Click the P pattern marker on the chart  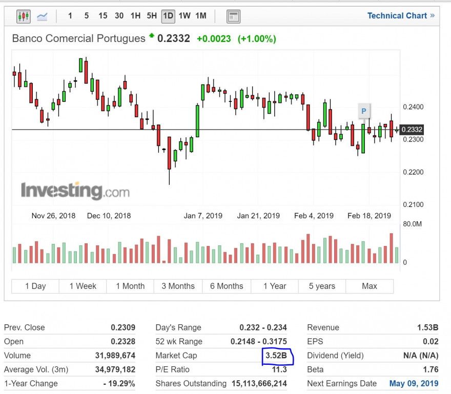(364, 111)
